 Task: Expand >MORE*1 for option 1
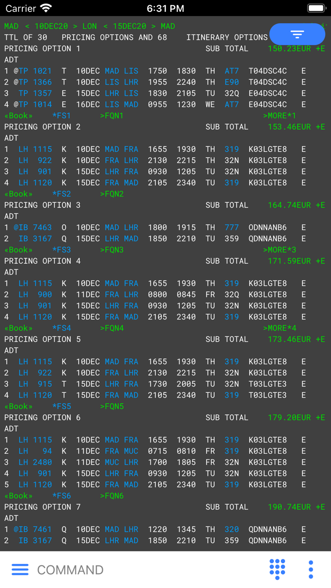point(279,116)
